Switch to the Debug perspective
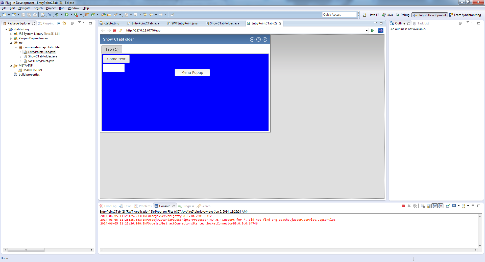Image resolution: width=485 pixels, height=262 pixels. (403, 15)
